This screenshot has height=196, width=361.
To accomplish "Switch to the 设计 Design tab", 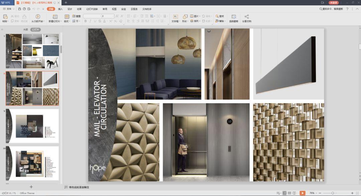I will [70, 9].
